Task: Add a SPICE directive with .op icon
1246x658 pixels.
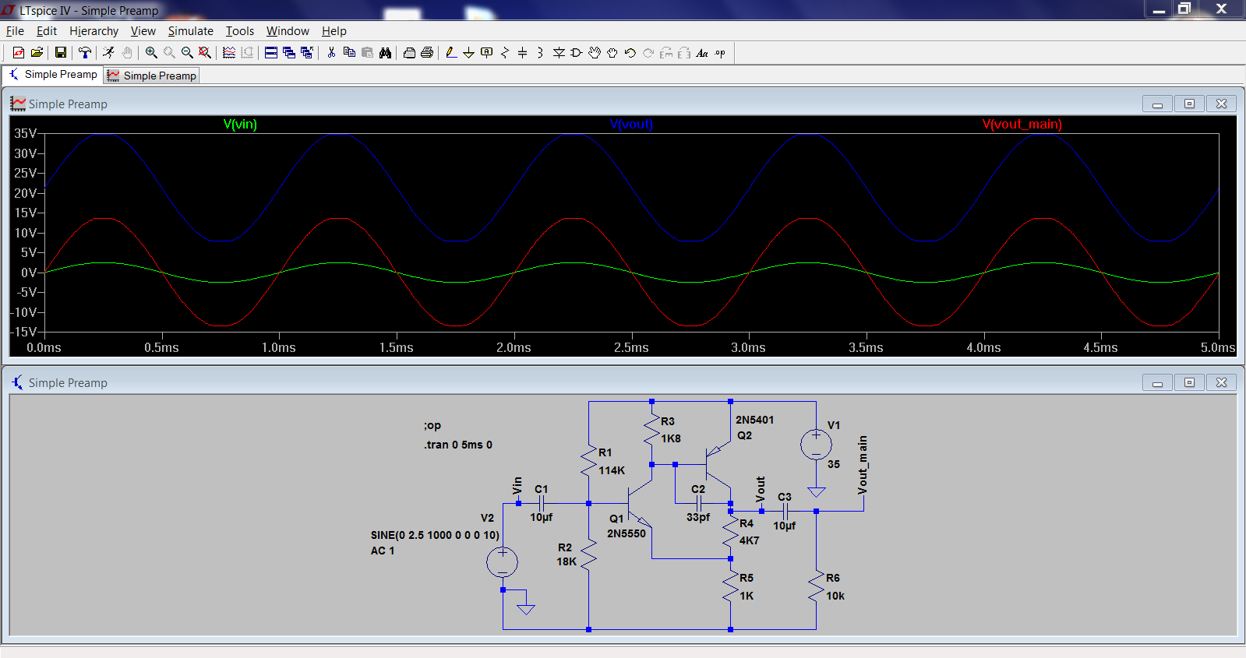Action: pyautogui.click(x=720, y=52)
